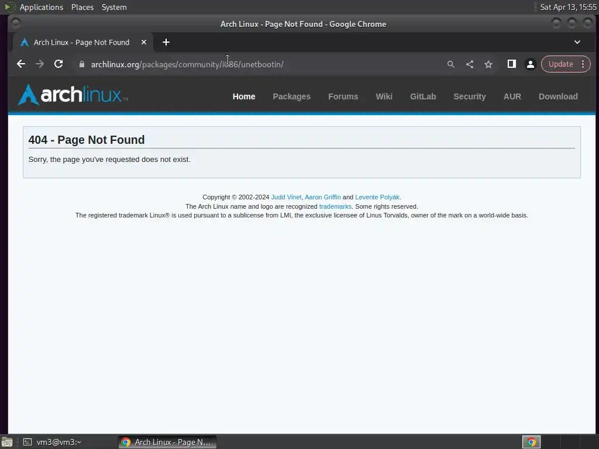
Task: Bookmark this page with the star icon
Action: click(488, 64)
